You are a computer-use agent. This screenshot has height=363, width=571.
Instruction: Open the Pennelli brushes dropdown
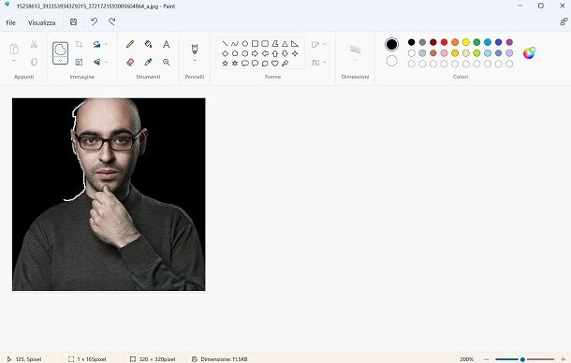(195, 61)
